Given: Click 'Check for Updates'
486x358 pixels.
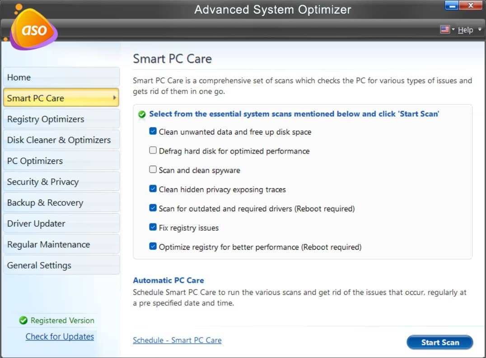Looking at the screenshot, I should coord(60,336).
